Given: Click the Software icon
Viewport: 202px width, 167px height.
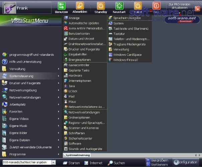Looking at the screenshot, I should pyautogui.click(x=66, y=144).
